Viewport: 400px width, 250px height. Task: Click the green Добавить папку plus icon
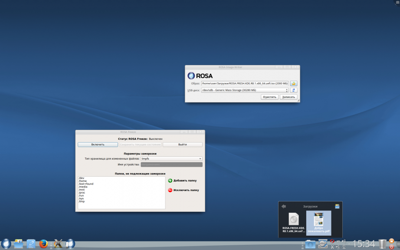[170, 181]
